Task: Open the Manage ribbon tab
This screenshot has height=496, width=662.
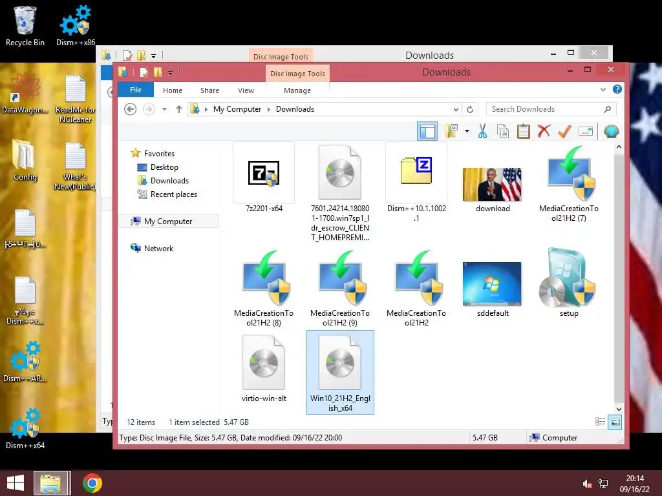Action: (297, 90)
